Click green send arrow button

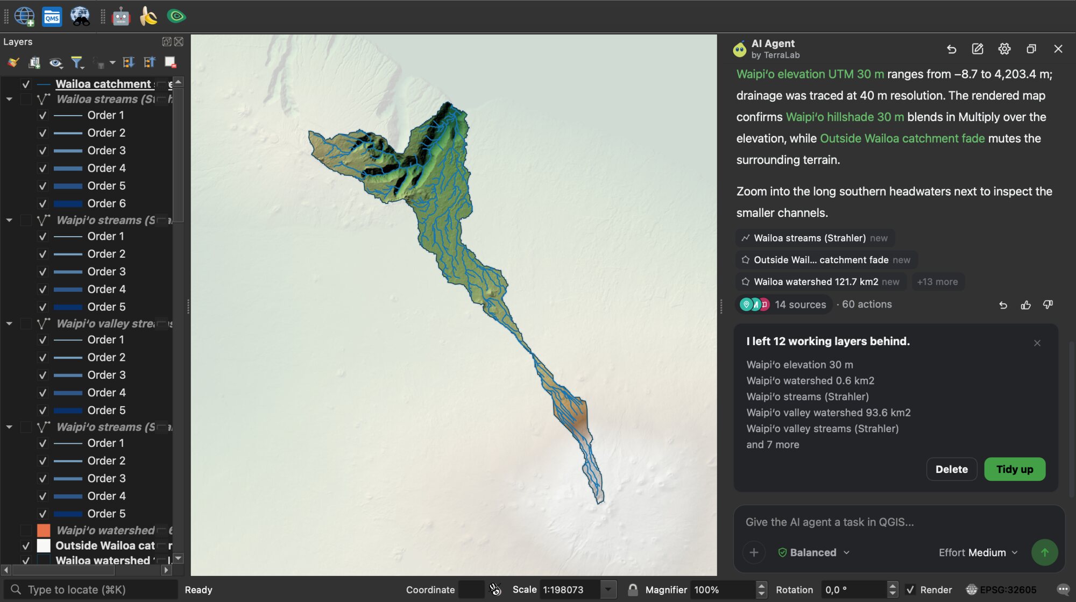[x=1044, y=553]
